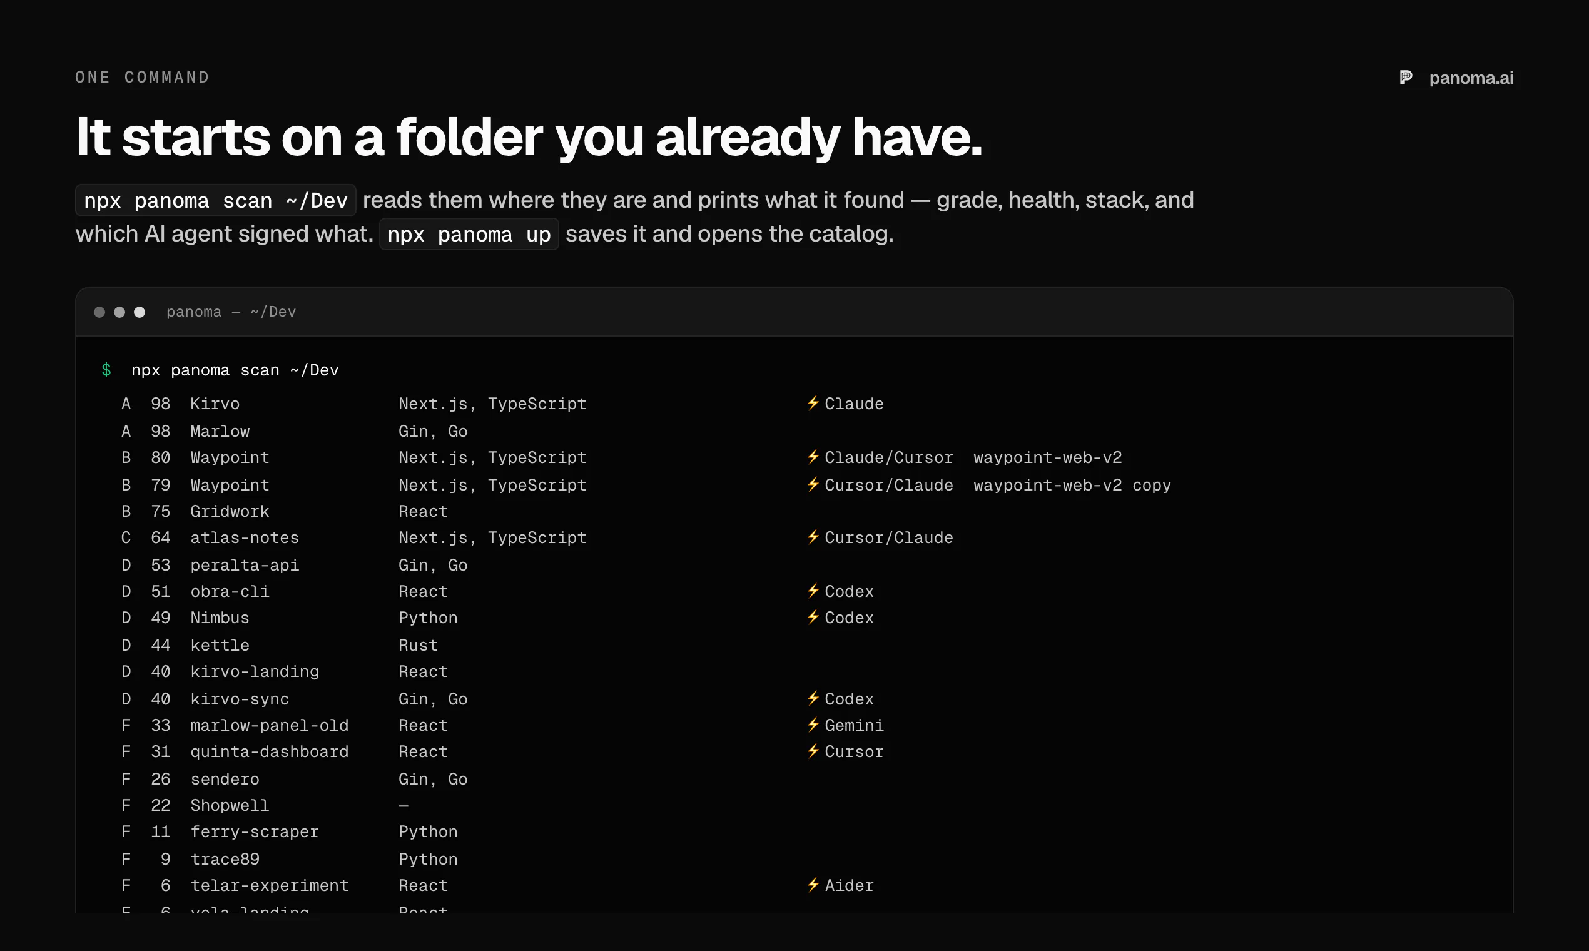Click the score 9 on trace89 row
The width and height of the screenshot is (1589, 951).
click(x=165, y=860)
